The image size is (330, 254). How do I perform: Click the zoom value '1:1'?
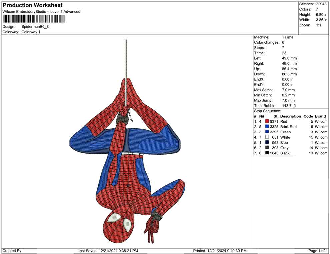point(319,25)
